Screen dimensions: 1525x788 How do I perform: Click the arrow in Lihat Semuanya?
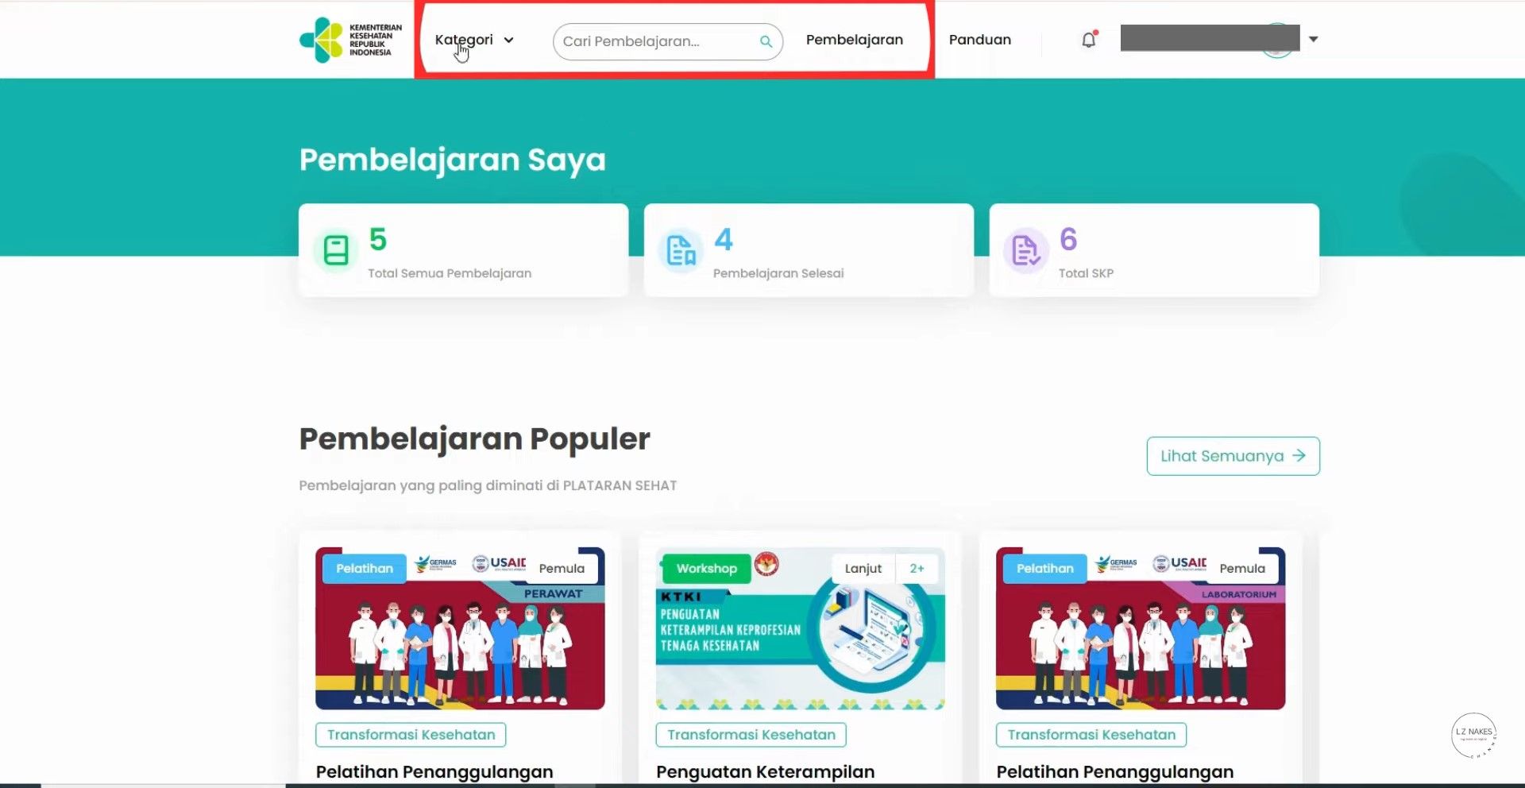point(1299,455)
